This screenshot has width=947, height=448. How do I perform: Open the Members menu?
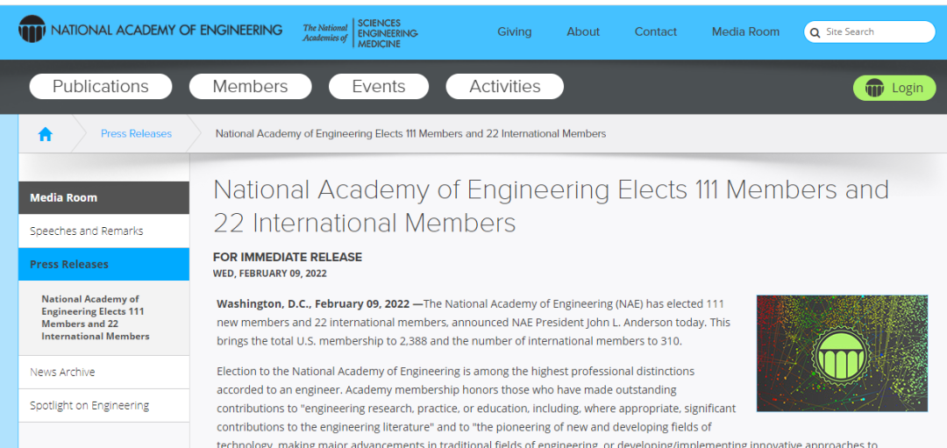[250, 86]
